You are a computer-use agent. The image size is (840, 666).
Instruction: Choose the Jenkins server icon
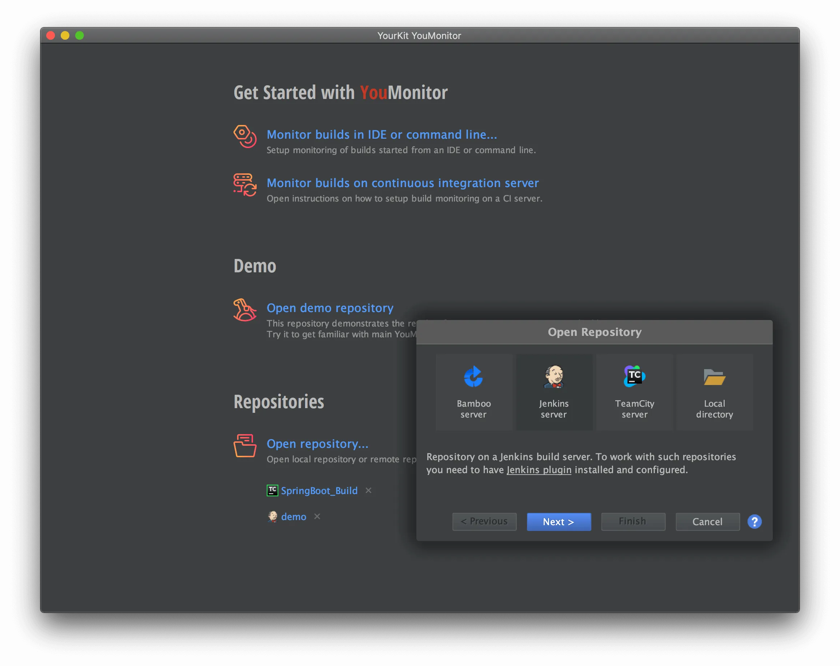tap(554, 376)
